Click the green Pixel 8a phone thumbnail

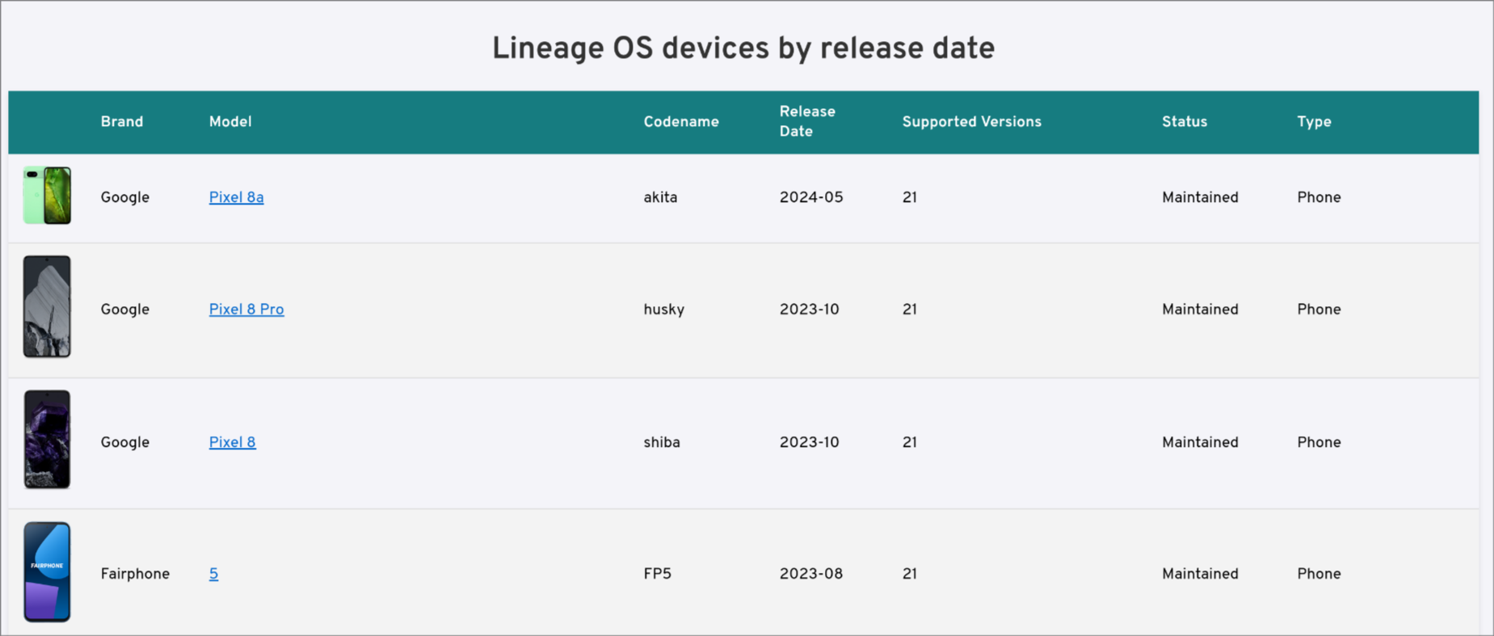pyautogui.click(x=47, y=196)
